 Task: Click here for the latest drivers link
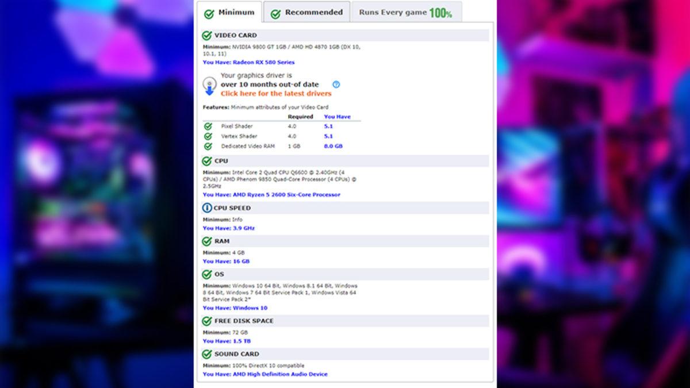click(x=276, y=93)
